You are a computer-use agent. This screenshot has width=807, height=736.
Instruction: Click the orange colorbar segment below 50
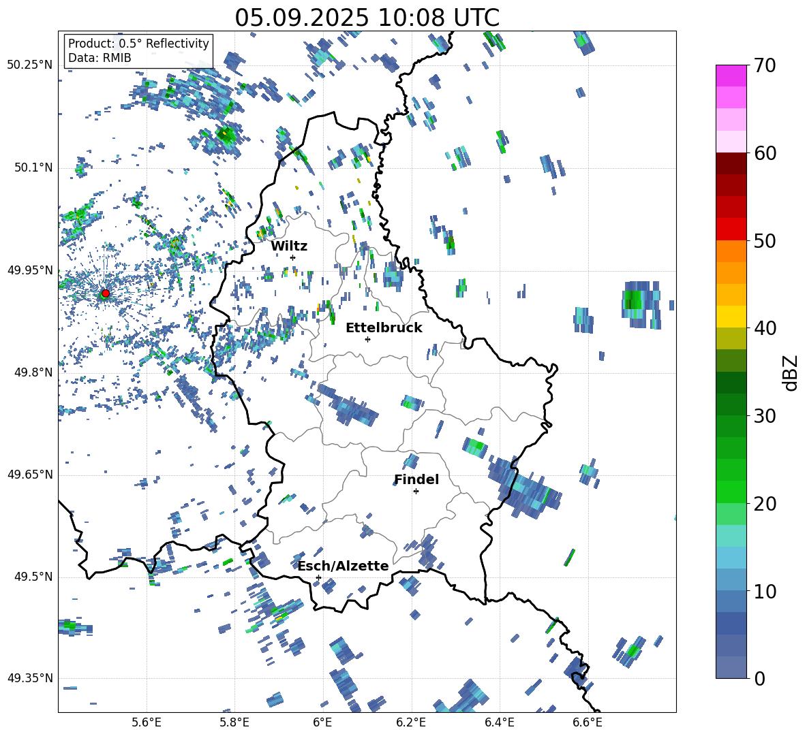(731, 251)
